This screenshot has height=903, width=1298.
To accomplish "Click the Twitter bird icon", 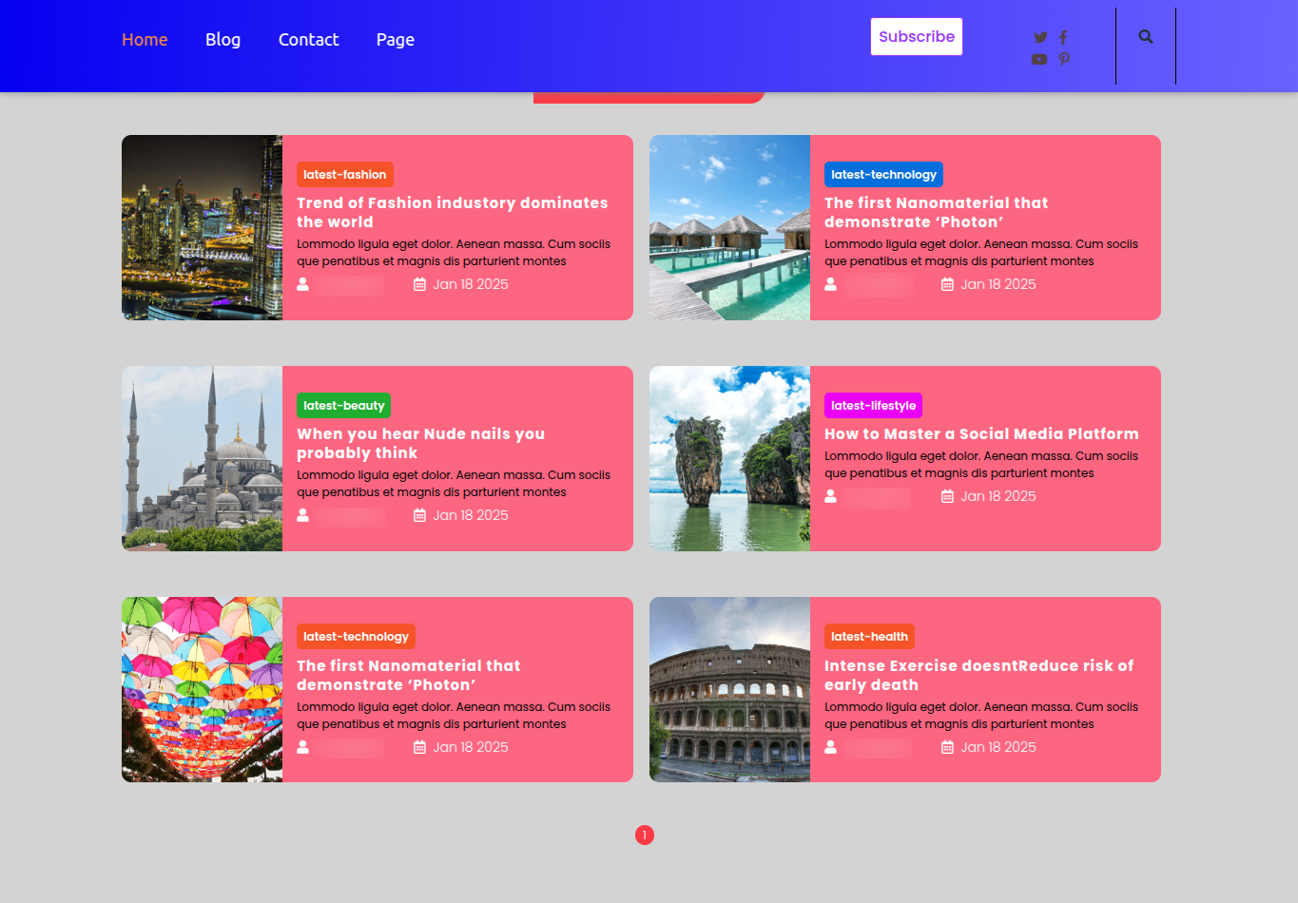I will [x=1040, y=38].
